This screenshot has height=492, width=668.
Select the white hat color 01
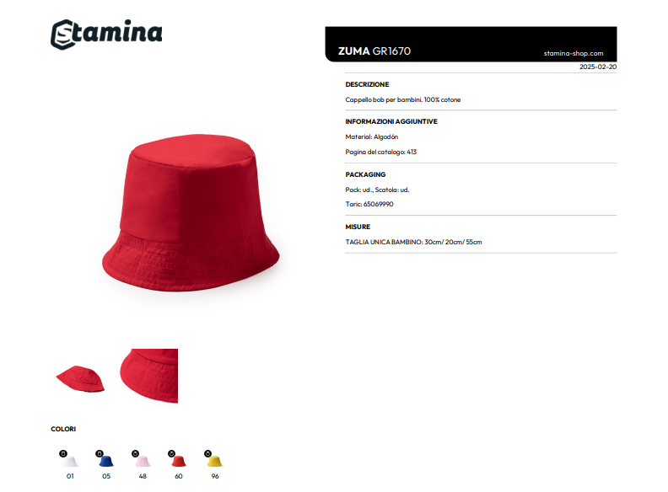(70, 462)
